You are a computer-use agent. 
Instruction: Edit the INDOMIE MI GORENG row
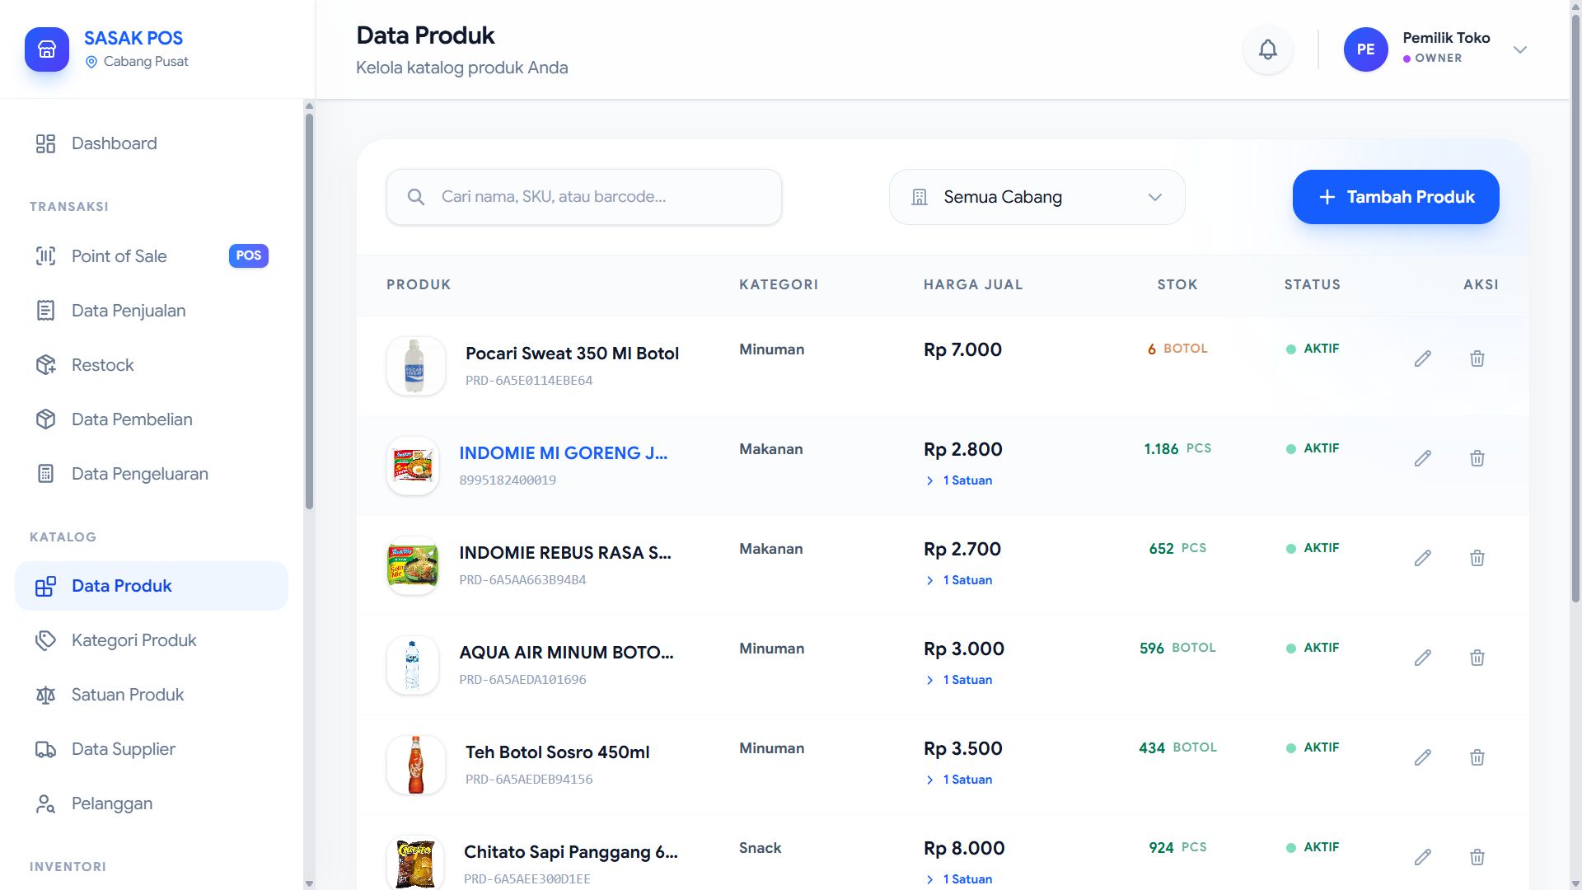1422,458
